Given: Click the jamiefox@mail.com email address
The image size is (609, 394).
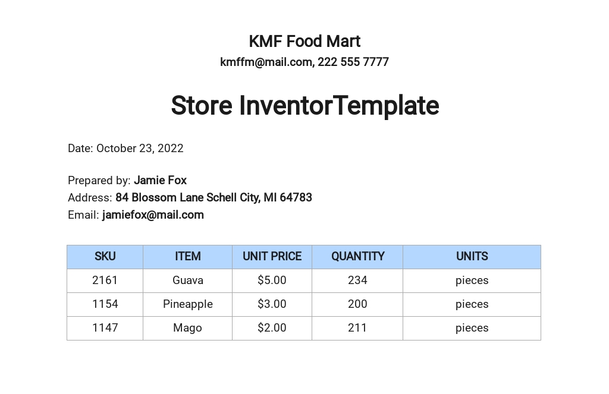Looking at the screenshot, I should (153, 215).
